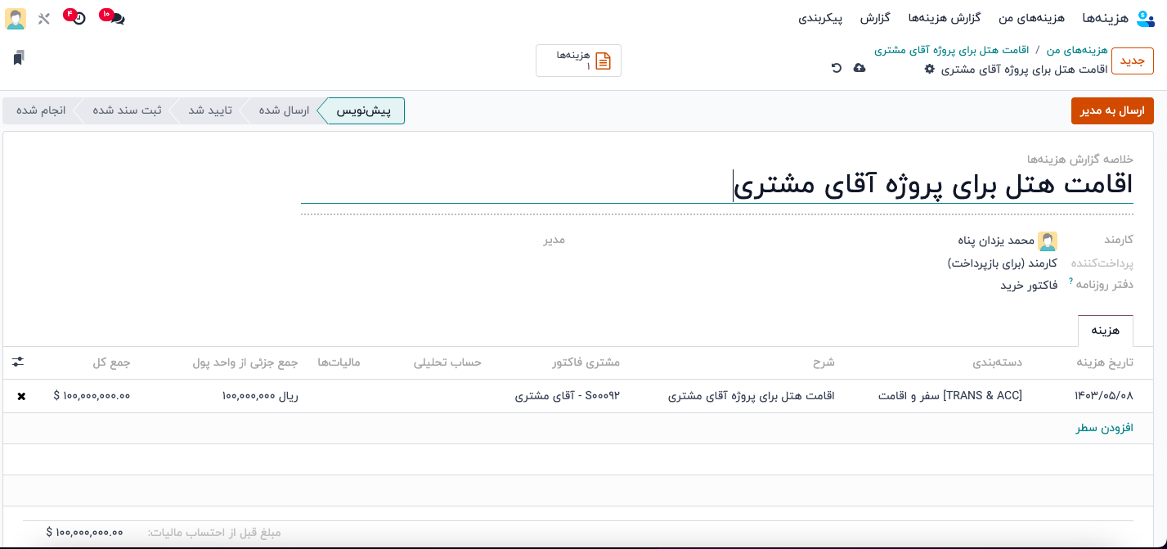Discard changes with the undo icon
1167x549 pixels.
[x=836, y=68]
